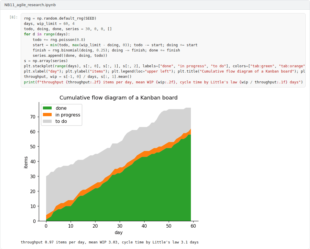Click the y-axis tick label 40
The height and width of the screenshot is (249, 310).
(x=33, y=162)
